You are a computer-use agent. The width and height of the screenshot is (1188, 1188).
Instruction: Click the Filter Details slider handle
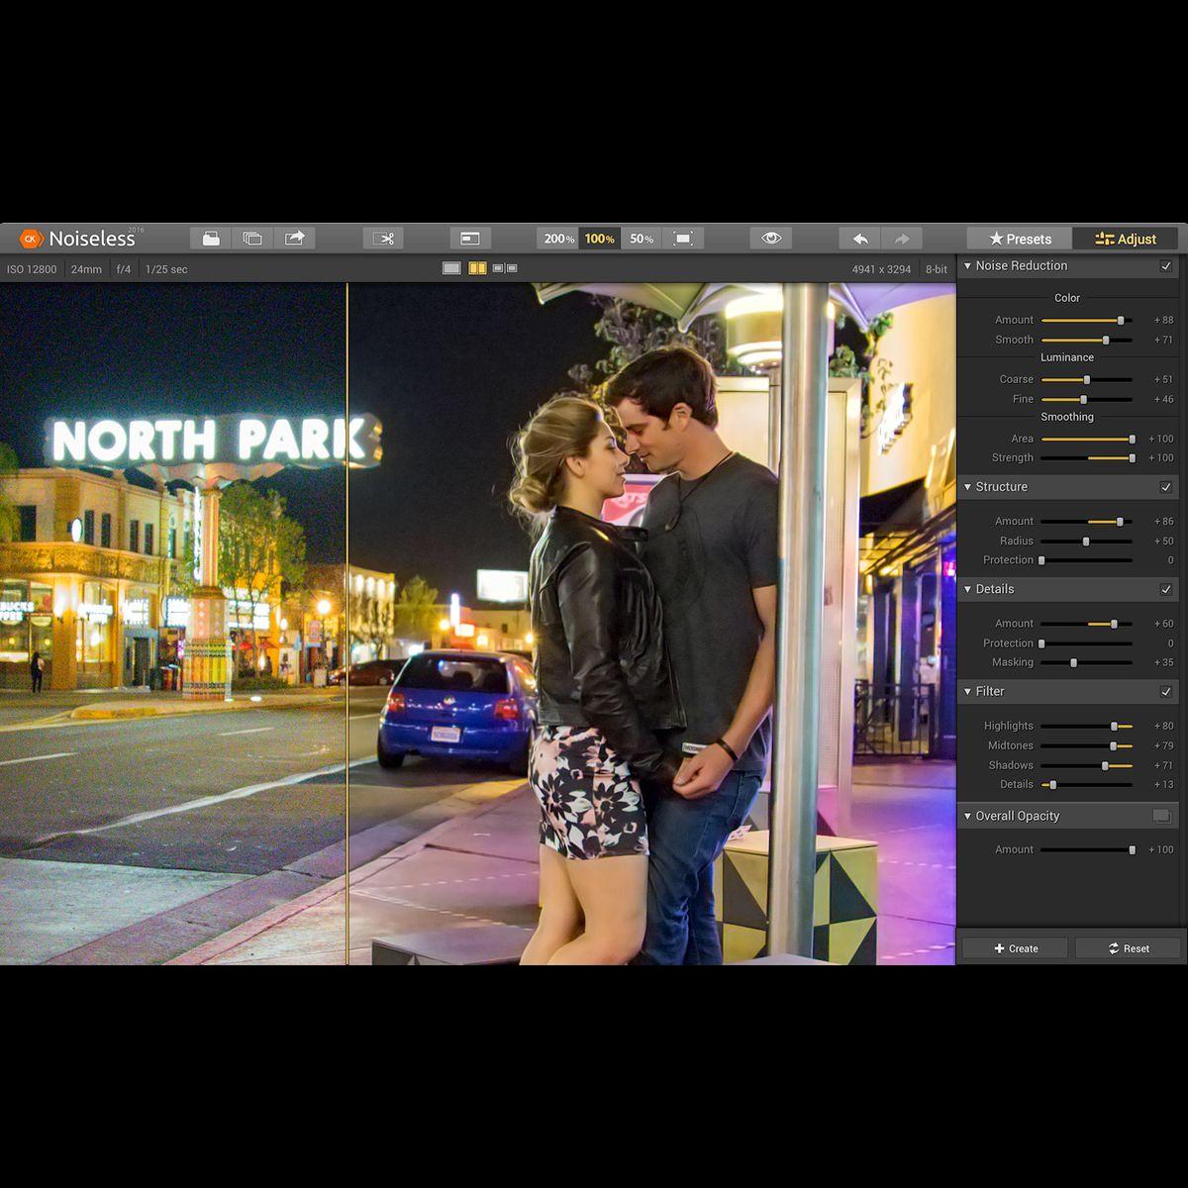[1052, 785]
